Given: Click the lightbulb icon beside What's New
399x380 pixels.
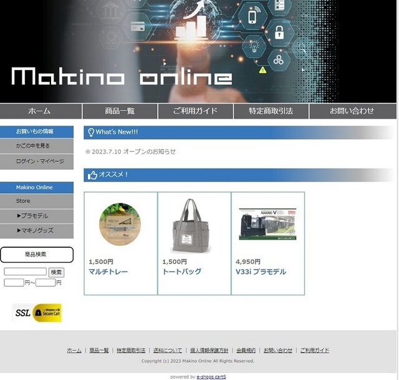Looking at the screenshot, I should [91, 132].
